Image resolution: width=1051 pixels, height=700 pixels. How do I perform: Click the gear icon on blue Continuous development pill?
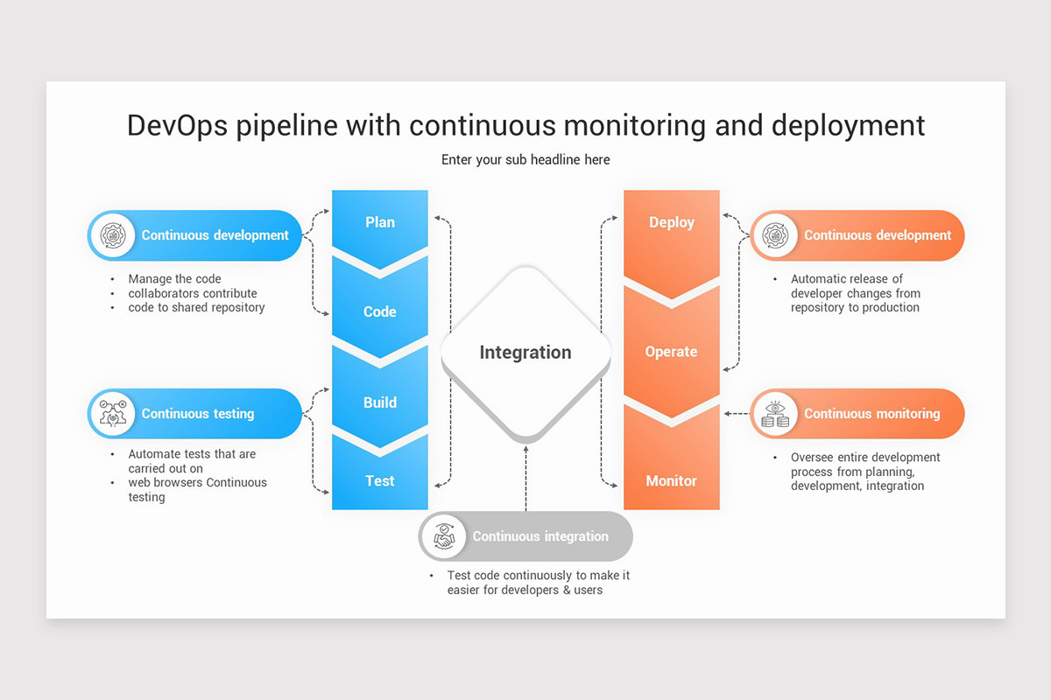click(113, 235)
